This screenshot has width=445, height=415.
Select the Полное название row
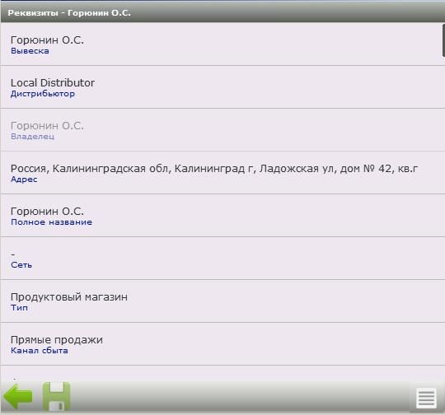coord(222,216)
